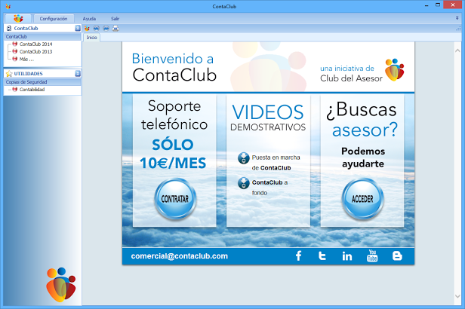Select ContaClub 2014 in the tree

[35, 44]
